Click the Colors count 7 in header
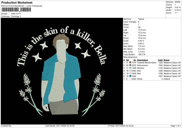This screenshot has height=128, width=182. pyautogui.click(x=175, y=5)
